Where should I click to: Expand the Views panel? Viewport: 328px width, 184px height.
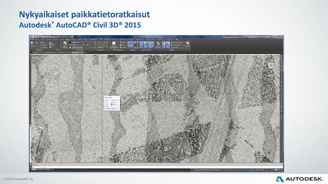pos(58,50)
